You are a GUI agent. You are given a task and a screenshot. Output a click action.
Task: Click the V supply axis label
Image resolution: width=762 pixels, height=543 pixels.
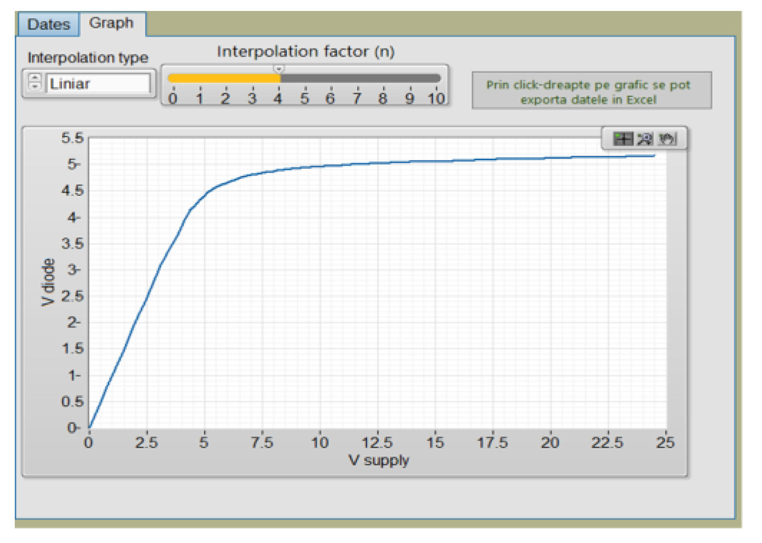(379, 461)
